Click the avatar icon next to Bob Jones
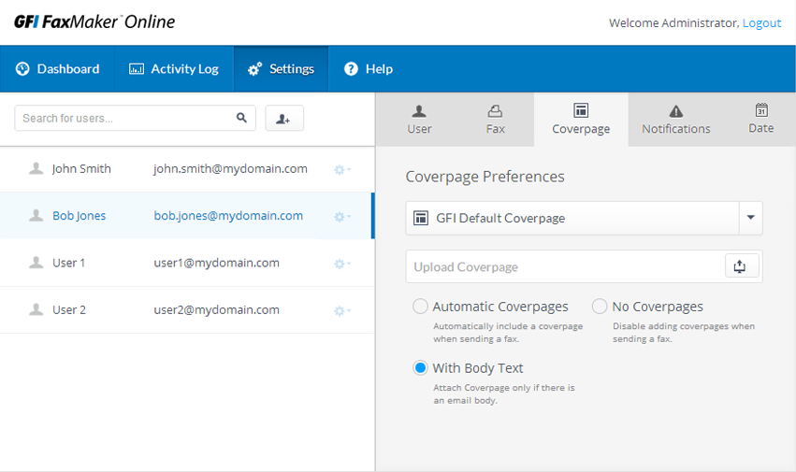The height and width of the screenshot is (472, 796). coord(36,215)
